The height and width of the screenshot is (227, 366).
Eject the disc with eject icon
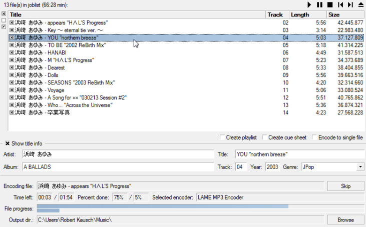[x=361, y=4]
